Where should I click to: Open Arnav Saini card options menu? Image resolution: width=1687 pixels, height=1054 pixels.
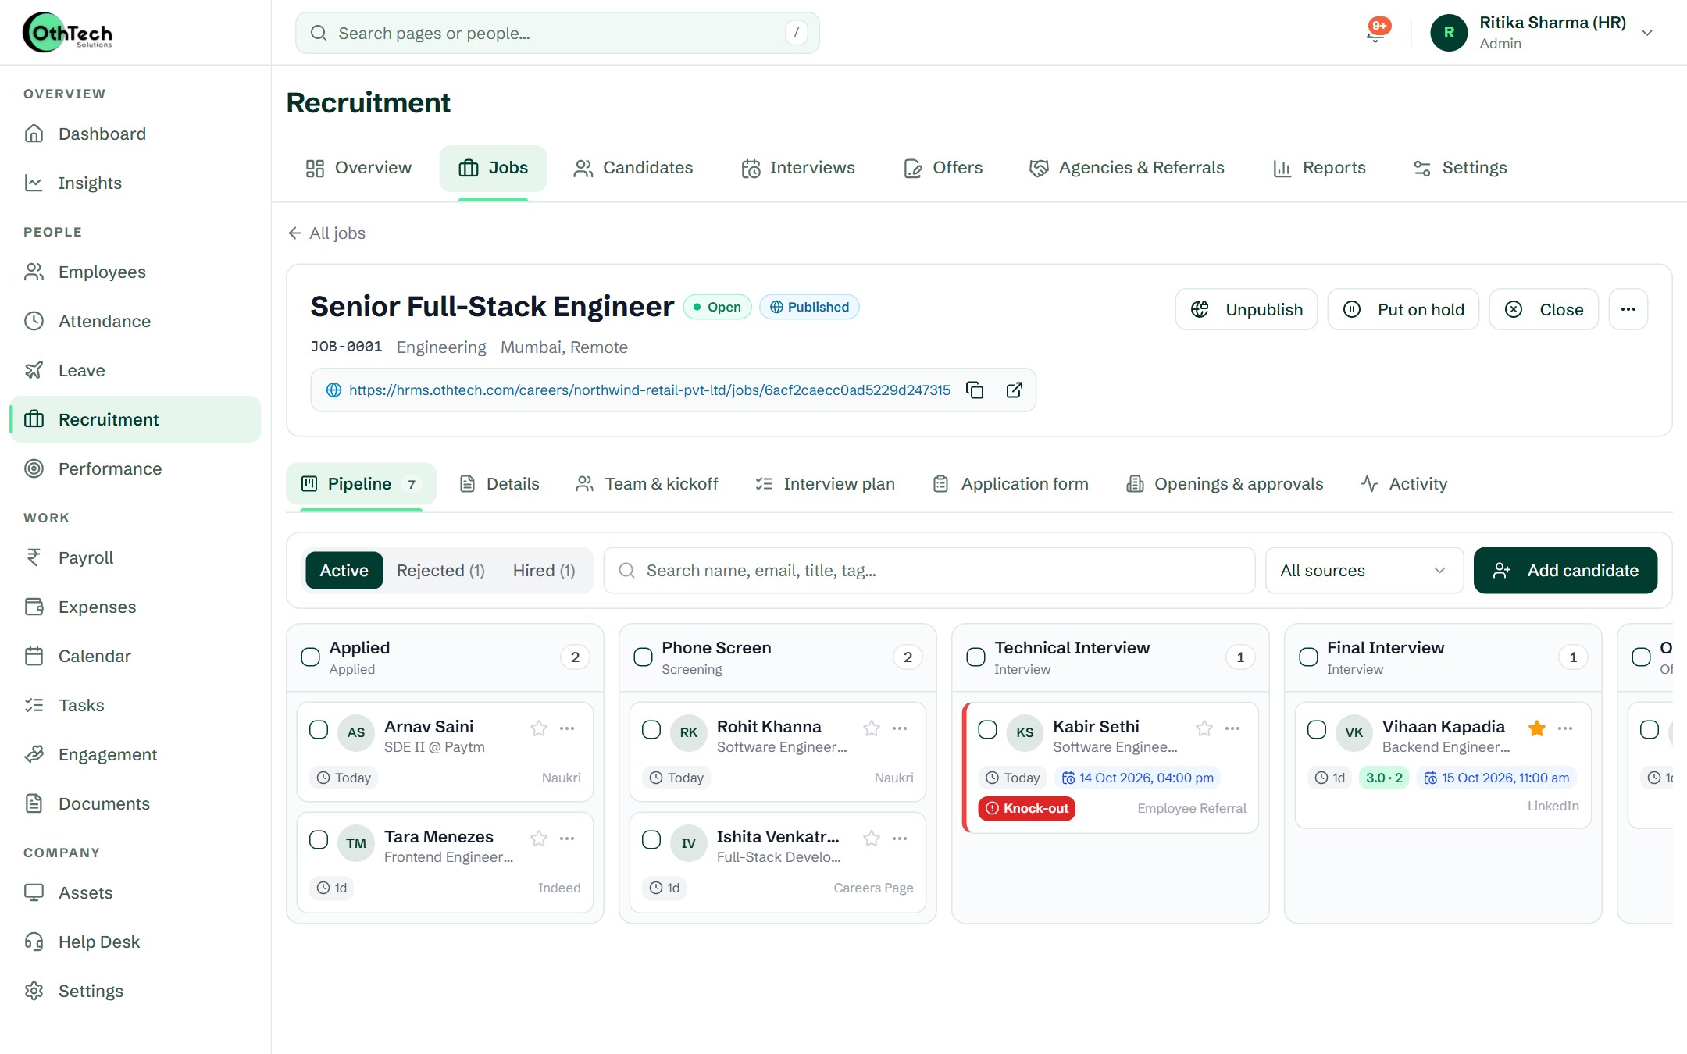click(x=567, y=728)
